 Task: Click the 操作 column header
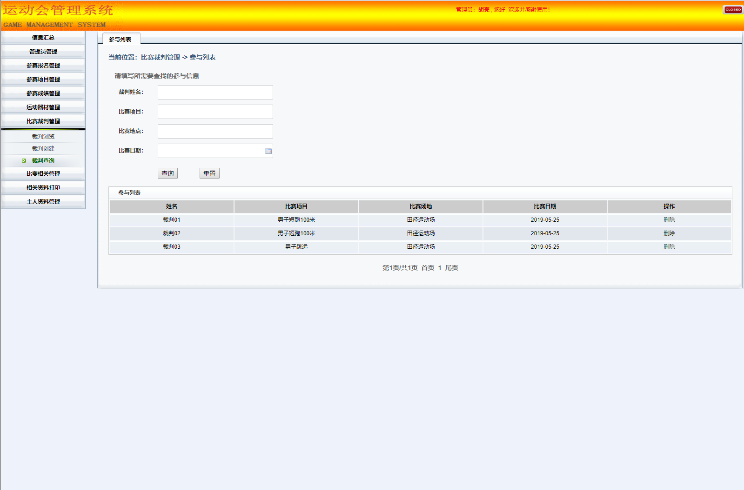[x=669, y=206]
